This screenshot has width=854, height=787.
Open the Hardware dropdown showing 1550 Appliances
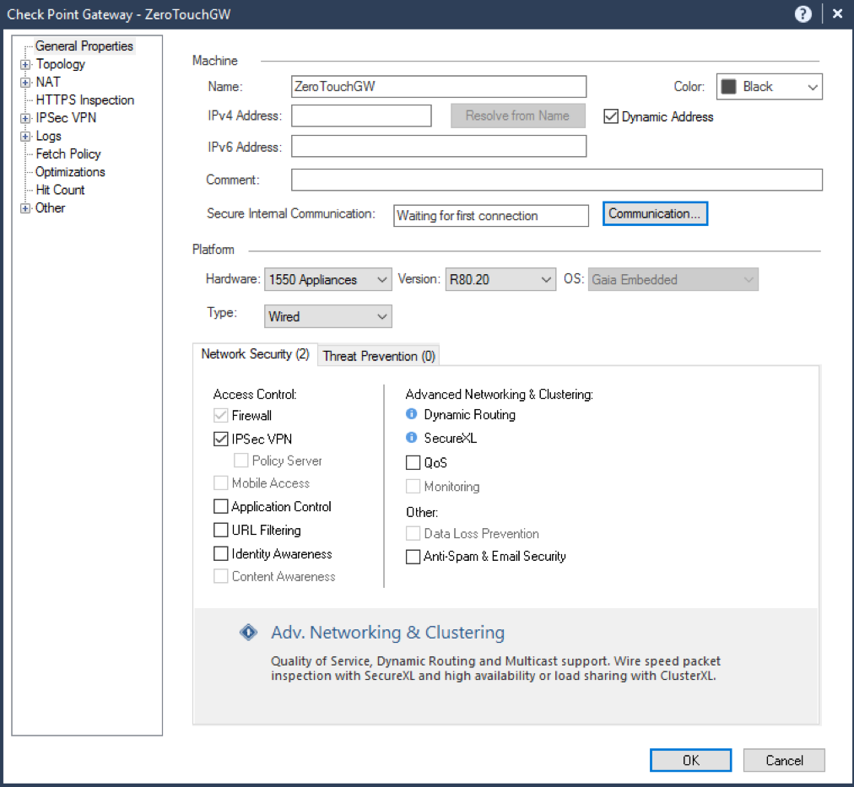point(381,279)
